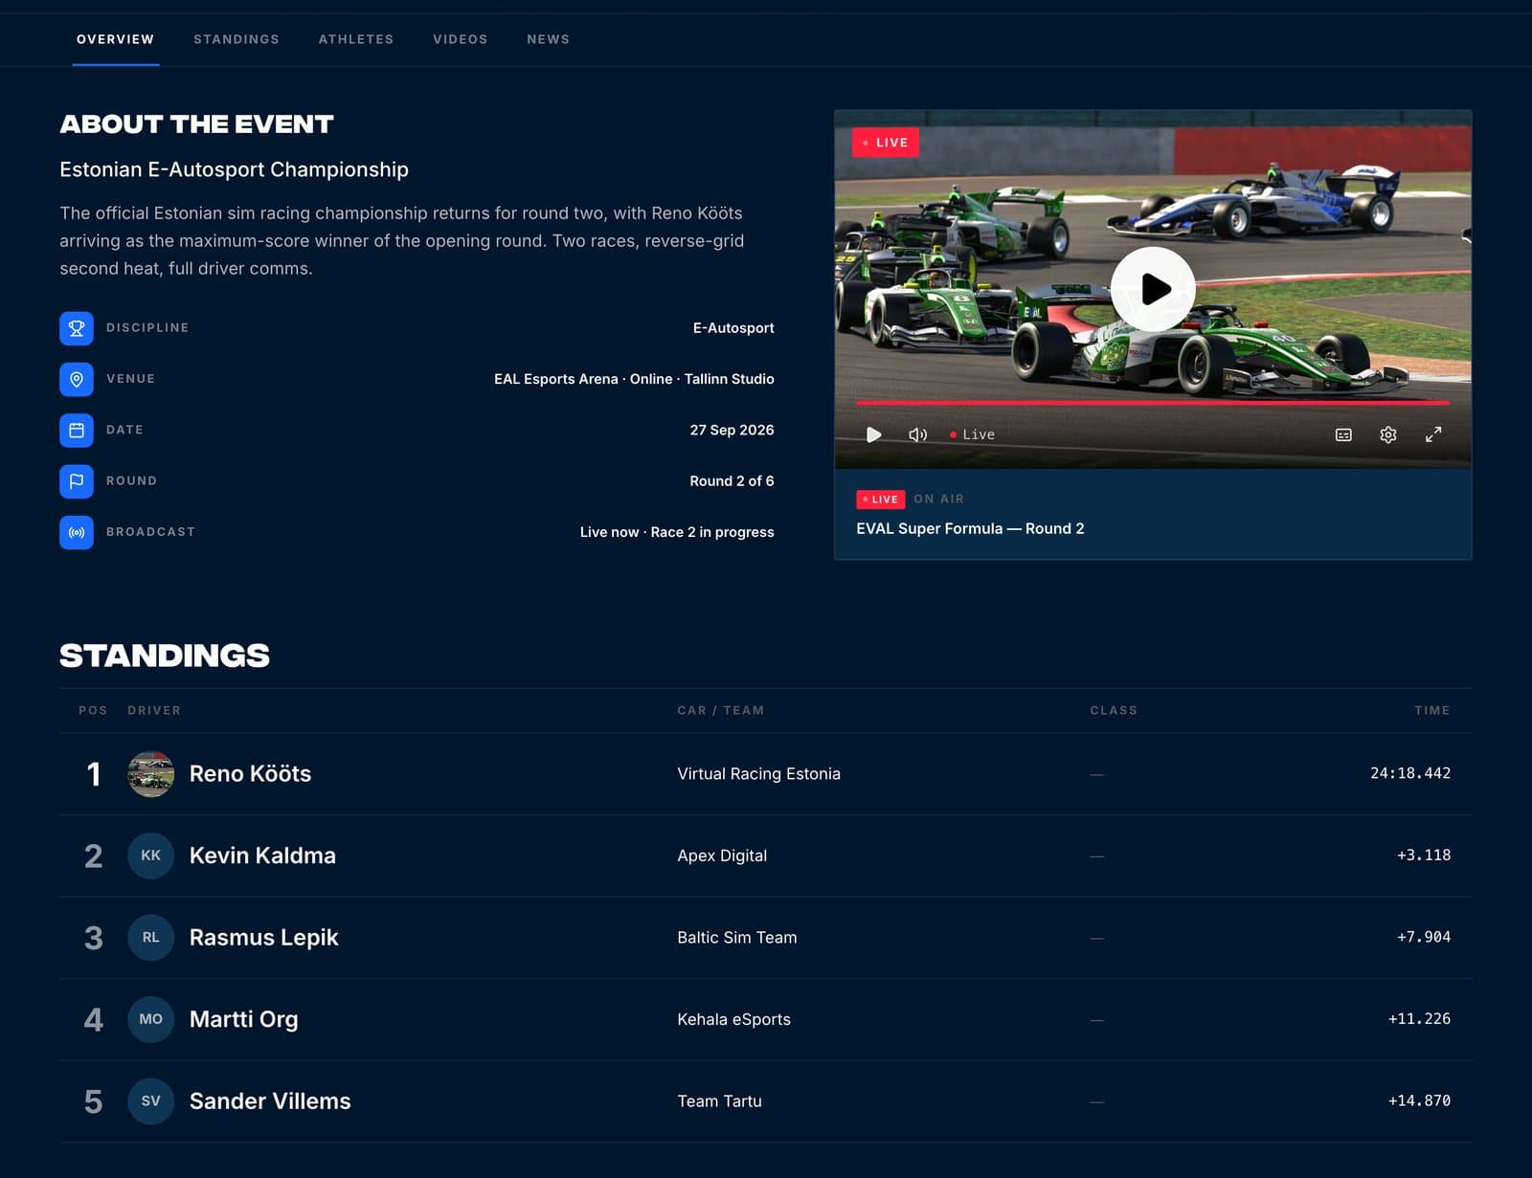
Task: Open Kevin Kaldma driver profile
Action: [262, 856]
